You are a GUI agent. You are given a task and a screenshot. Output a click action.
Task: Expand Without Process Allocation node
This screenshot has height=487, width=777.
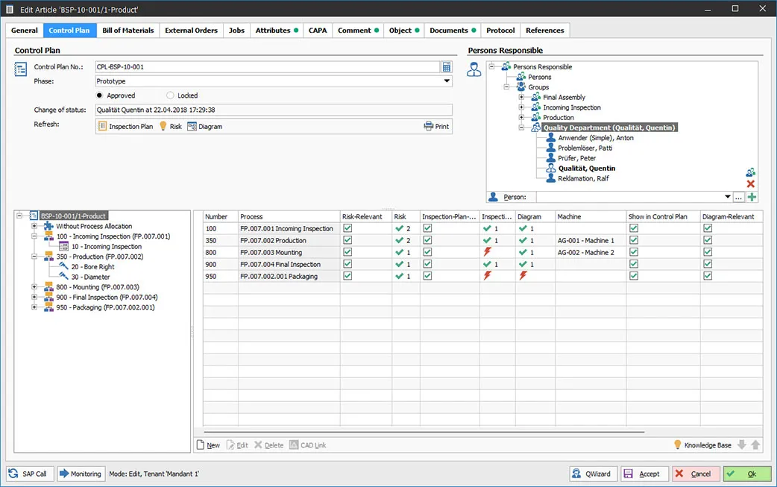[34, 226]
